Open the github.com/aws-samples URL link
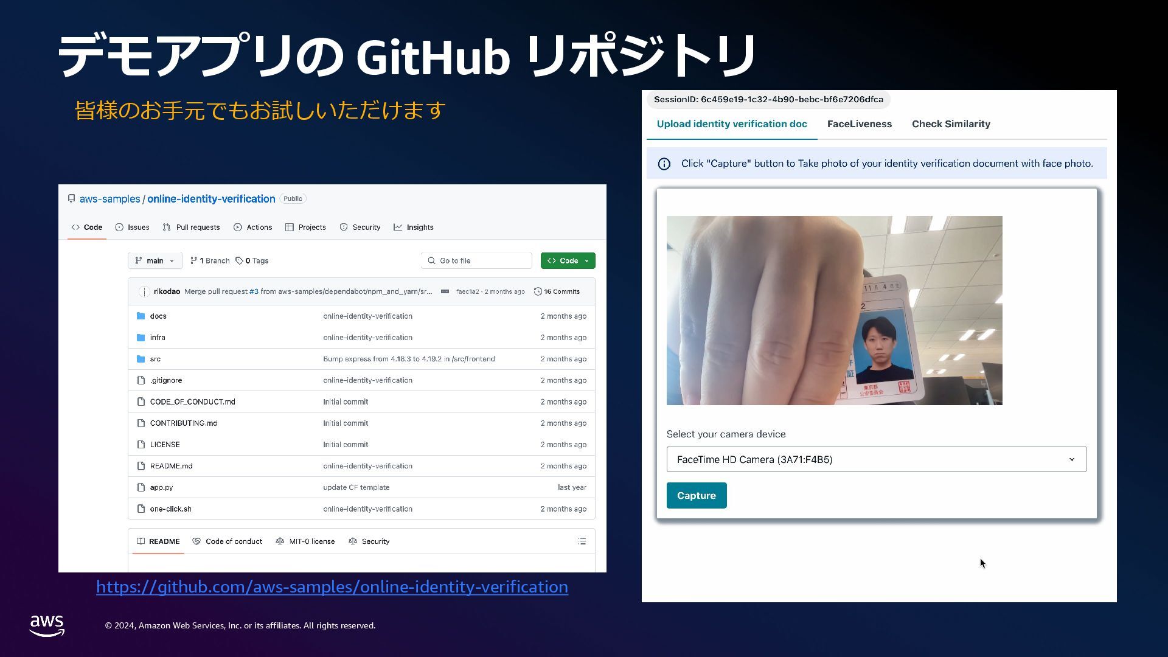Screen dimensions: 1168x657 [x=332, y=587]
